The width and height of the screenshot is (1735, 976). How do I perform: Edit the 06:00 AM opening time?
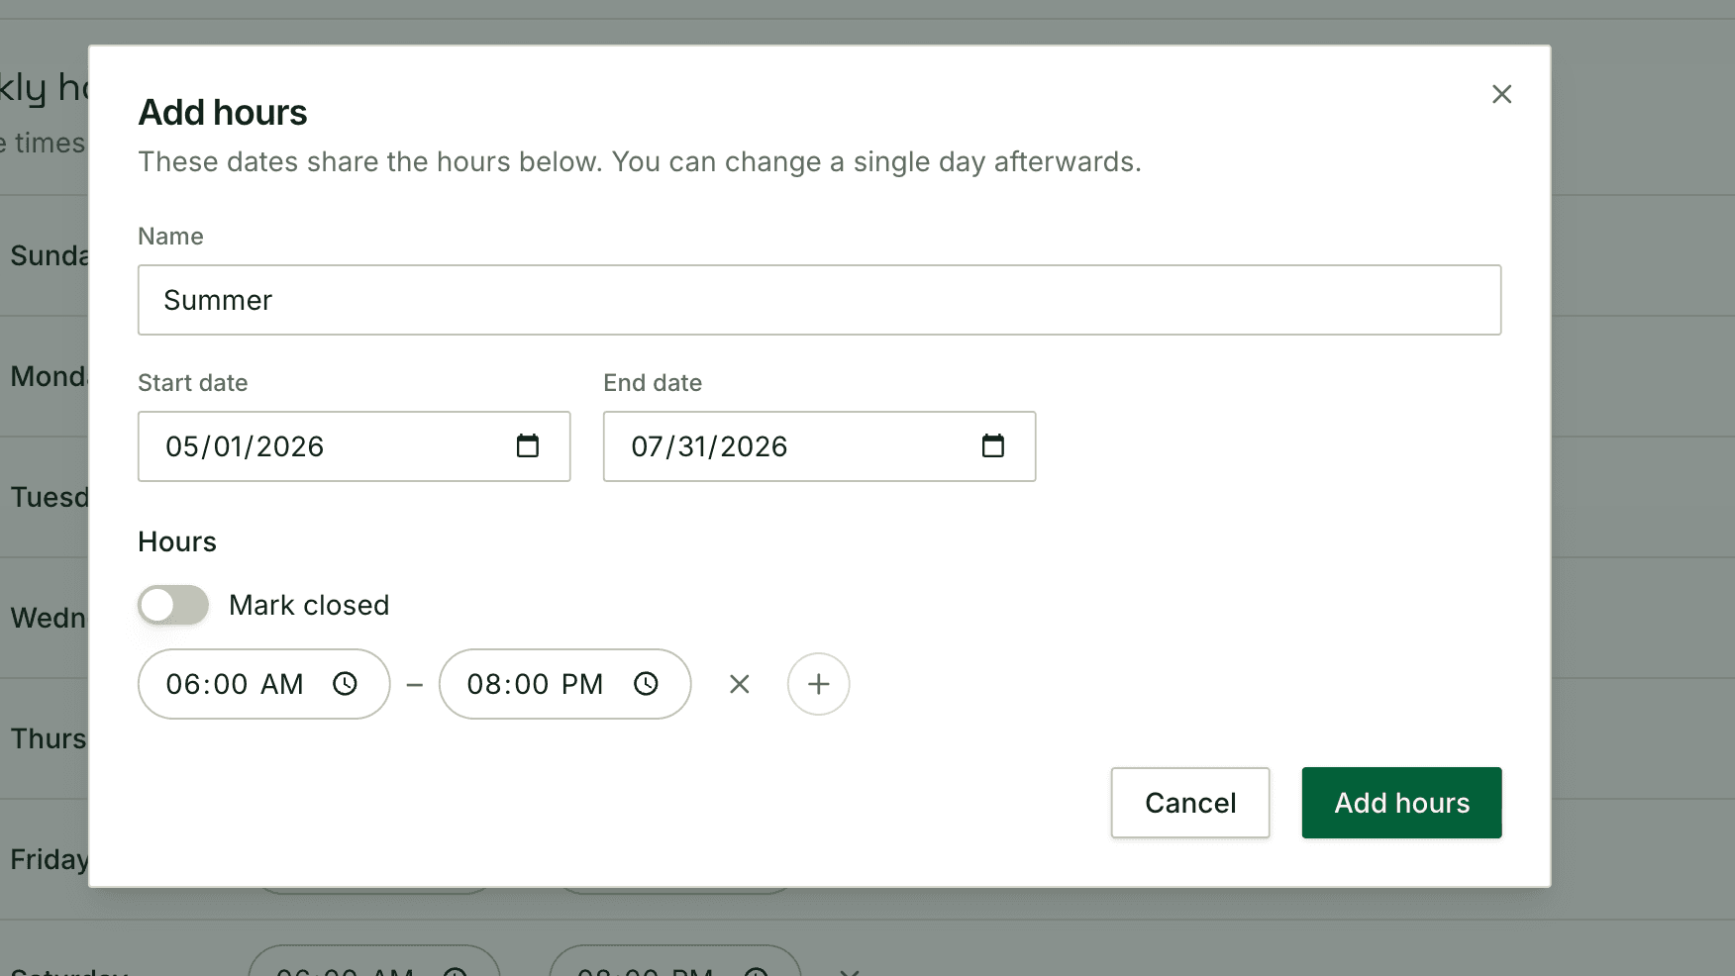(263, 684)
